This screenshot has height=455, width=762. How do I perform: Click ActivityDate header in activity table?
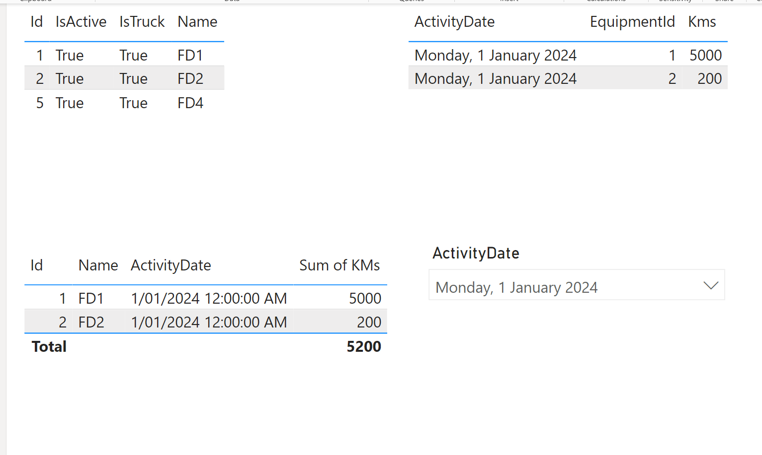[454, 22]
